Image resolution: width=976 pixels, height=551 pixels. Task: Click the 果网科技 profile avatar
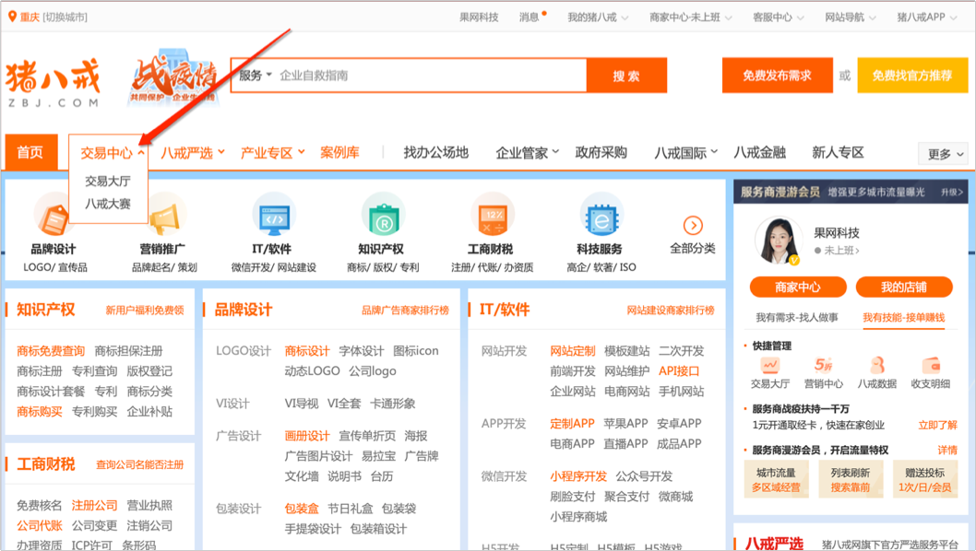778,240
